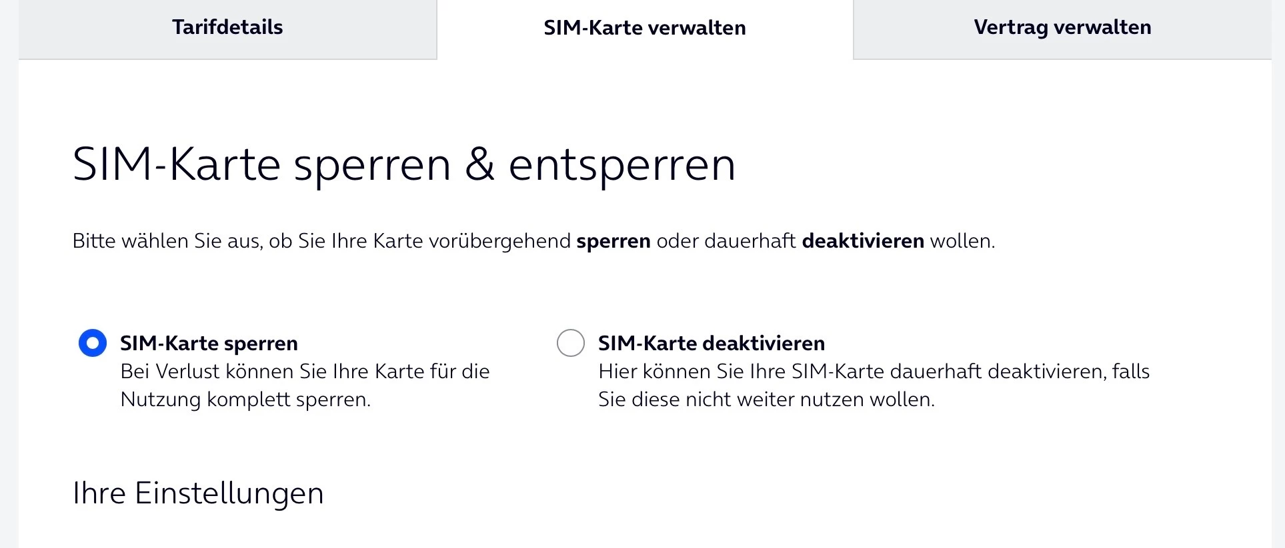Switch to the SIM-Karte verwalten tab
Screen dimensions: 1285x548
pyautogui.click(x=644, y=28)
